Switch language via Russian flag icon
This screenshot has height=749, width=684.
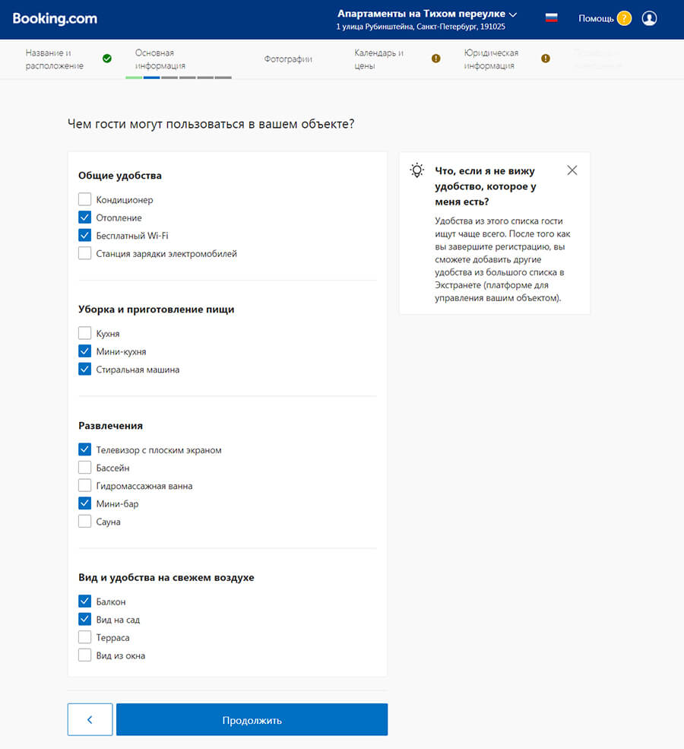click(552, 17)
